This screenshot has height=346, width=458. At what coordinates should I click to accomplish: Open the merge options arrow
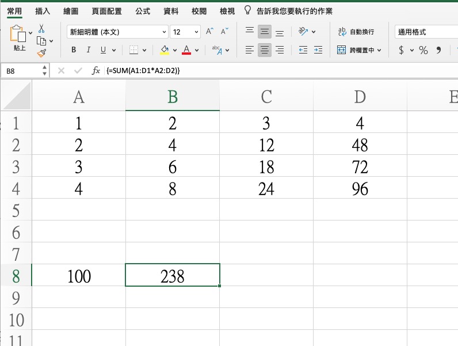[x=379, y=50]
